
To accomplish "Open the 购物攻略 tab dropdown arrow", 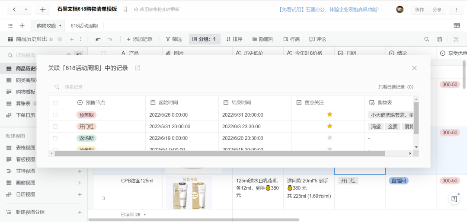I will [x=60, y=26].
